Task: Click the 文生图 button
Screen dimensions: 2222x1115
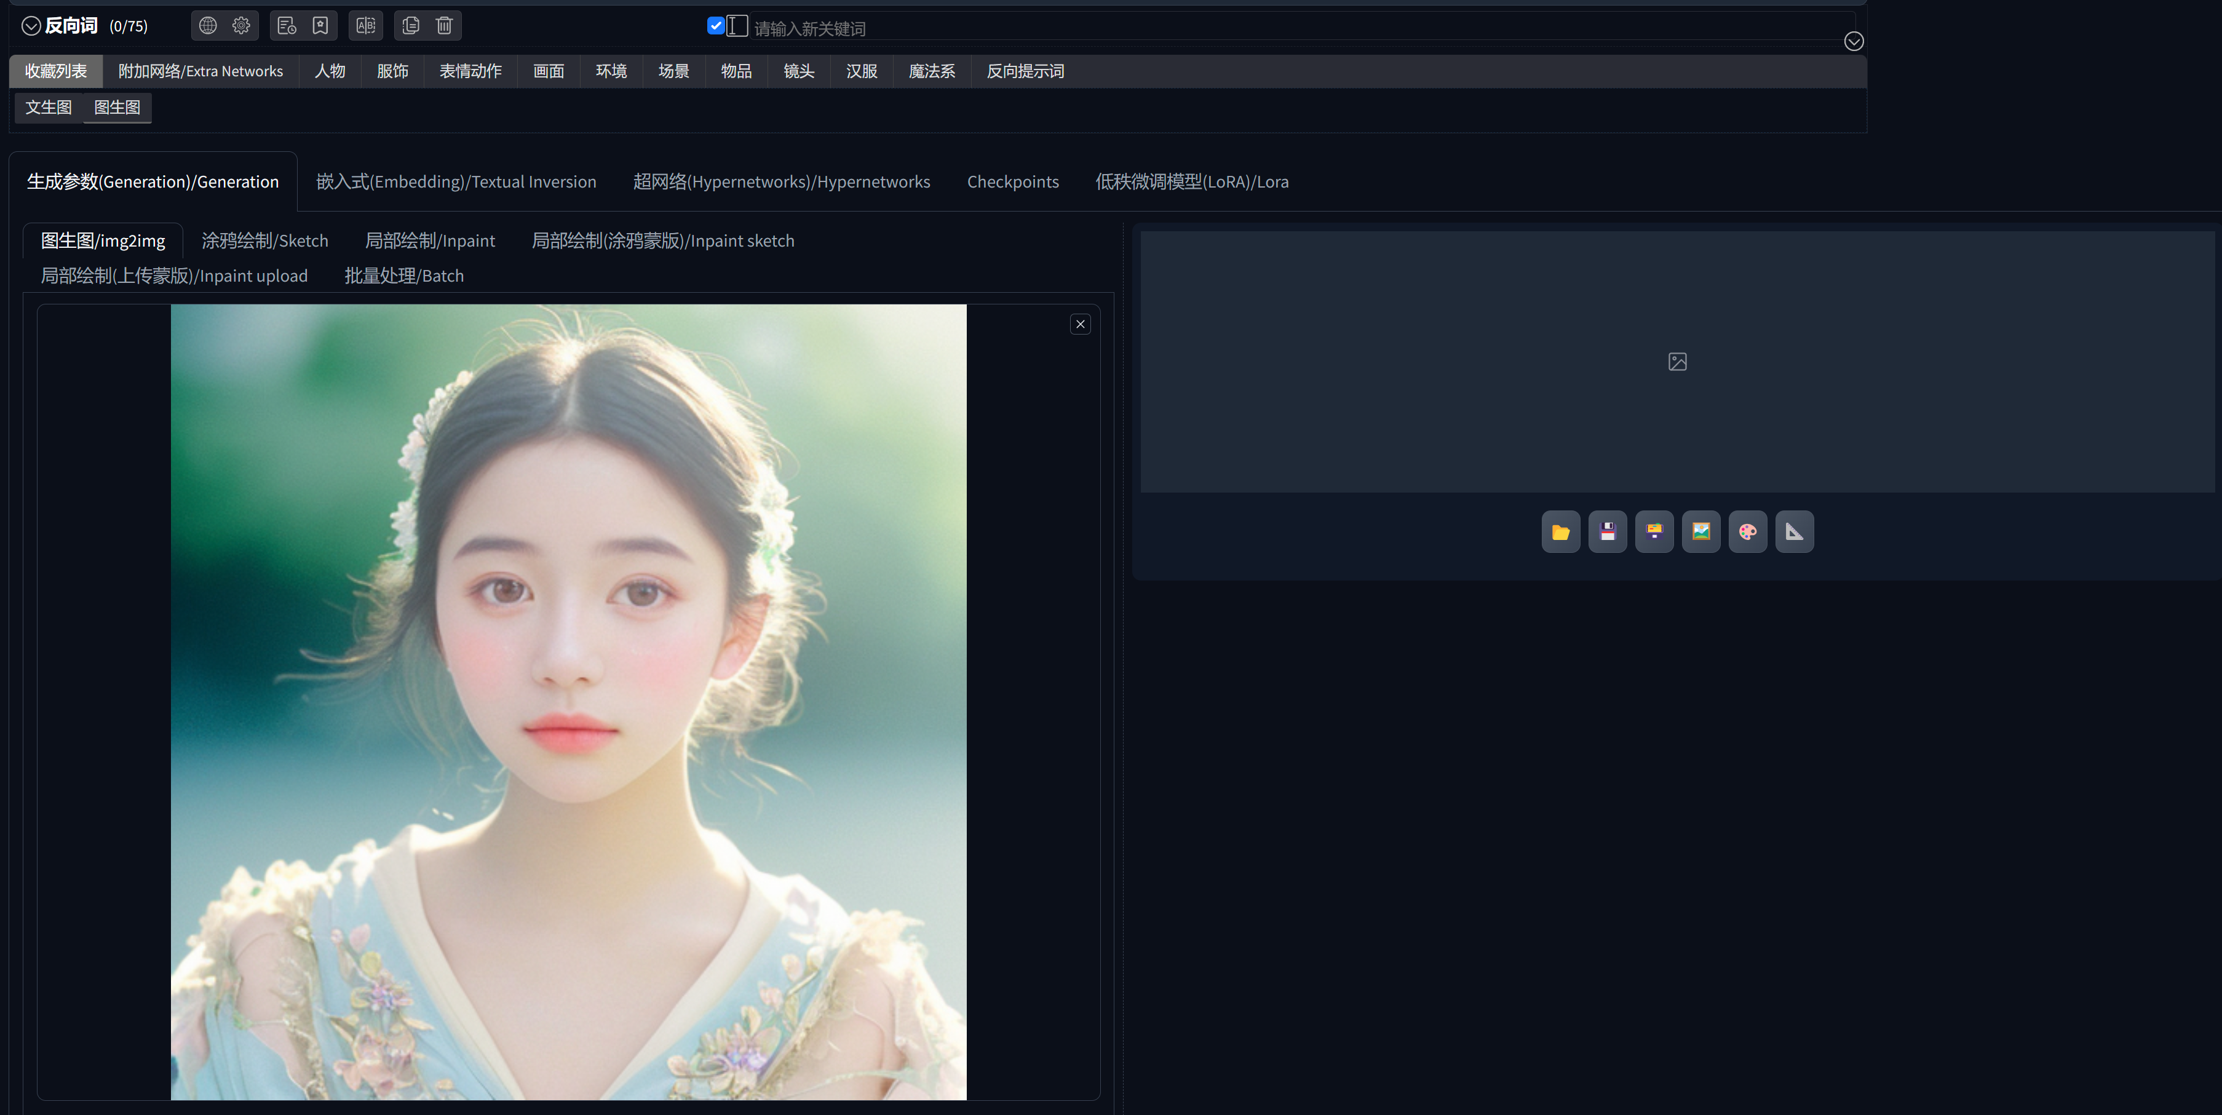Action: (x=49, y=108)
